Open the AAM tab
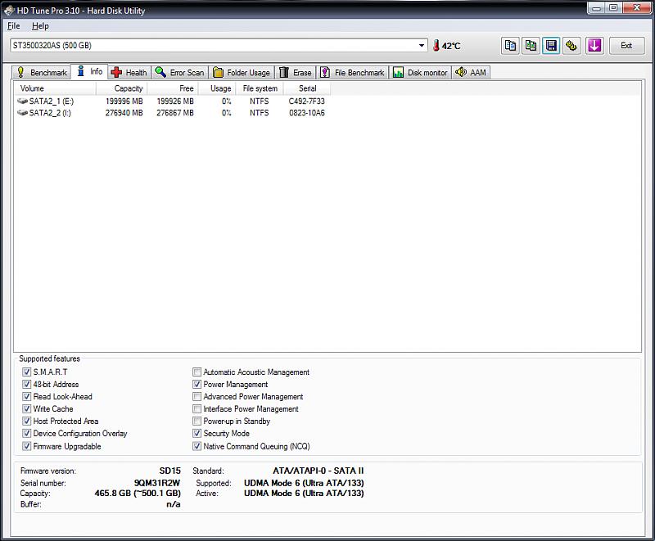Image resolution: width=655 pixels, height=541 pixels. pos(471,73)
